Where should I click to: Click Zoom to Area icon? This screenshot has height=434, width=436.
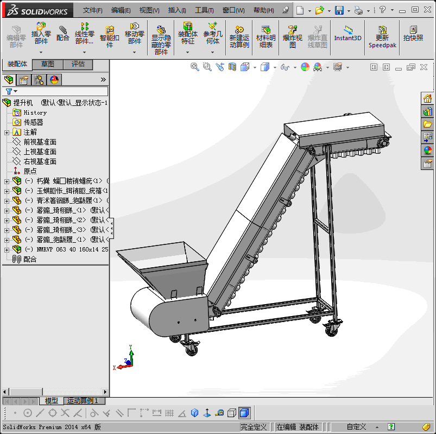[x=207, y=67]
